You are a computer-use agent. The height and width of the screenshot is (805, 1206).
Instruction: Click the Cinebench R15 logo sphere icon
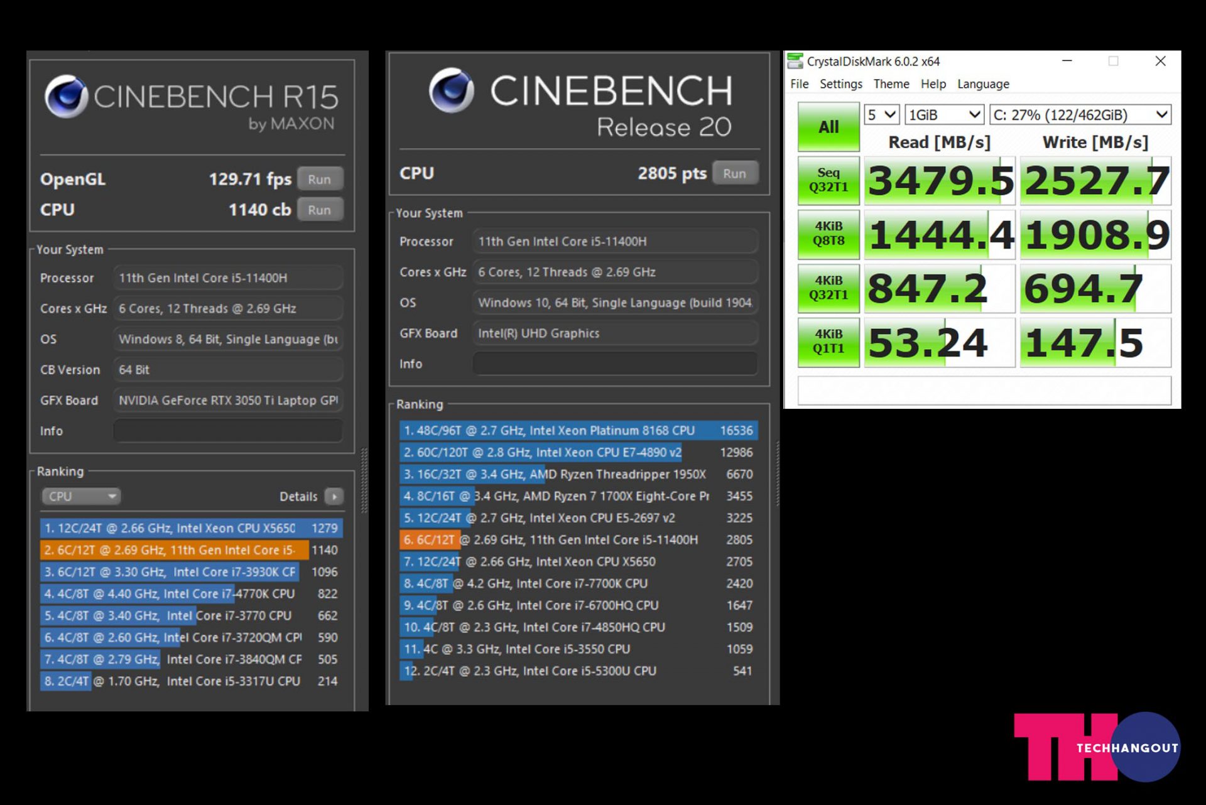click(x=66, y=96)
